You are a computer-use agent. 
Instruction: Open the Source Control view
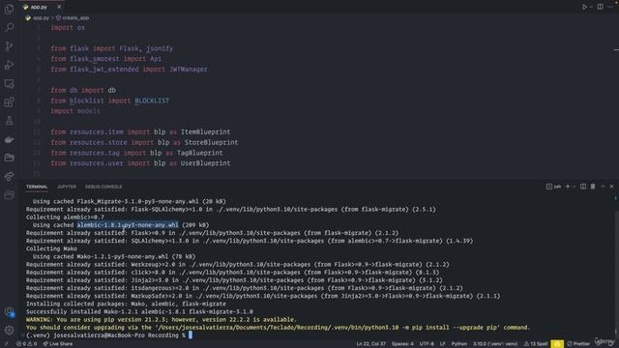(x=9, y=46)
